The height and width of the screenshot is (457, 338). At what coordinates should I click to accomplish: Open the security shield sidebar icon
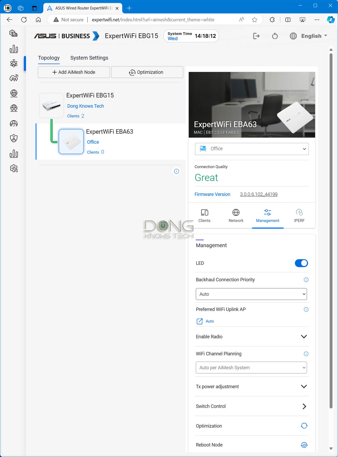pyautogui.click(x=14, y=138)
